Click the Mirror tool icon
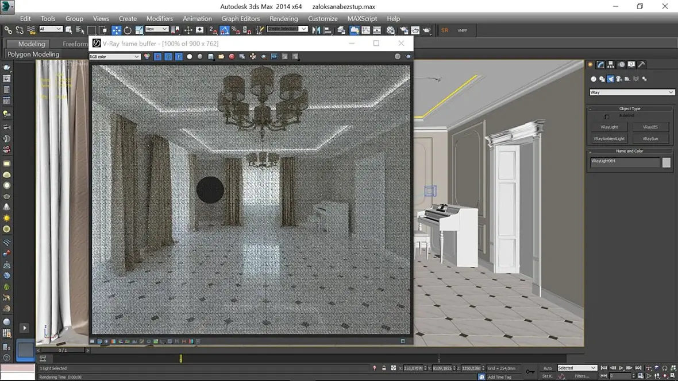This screenshot has height=381, width=678. click(317, 30)
